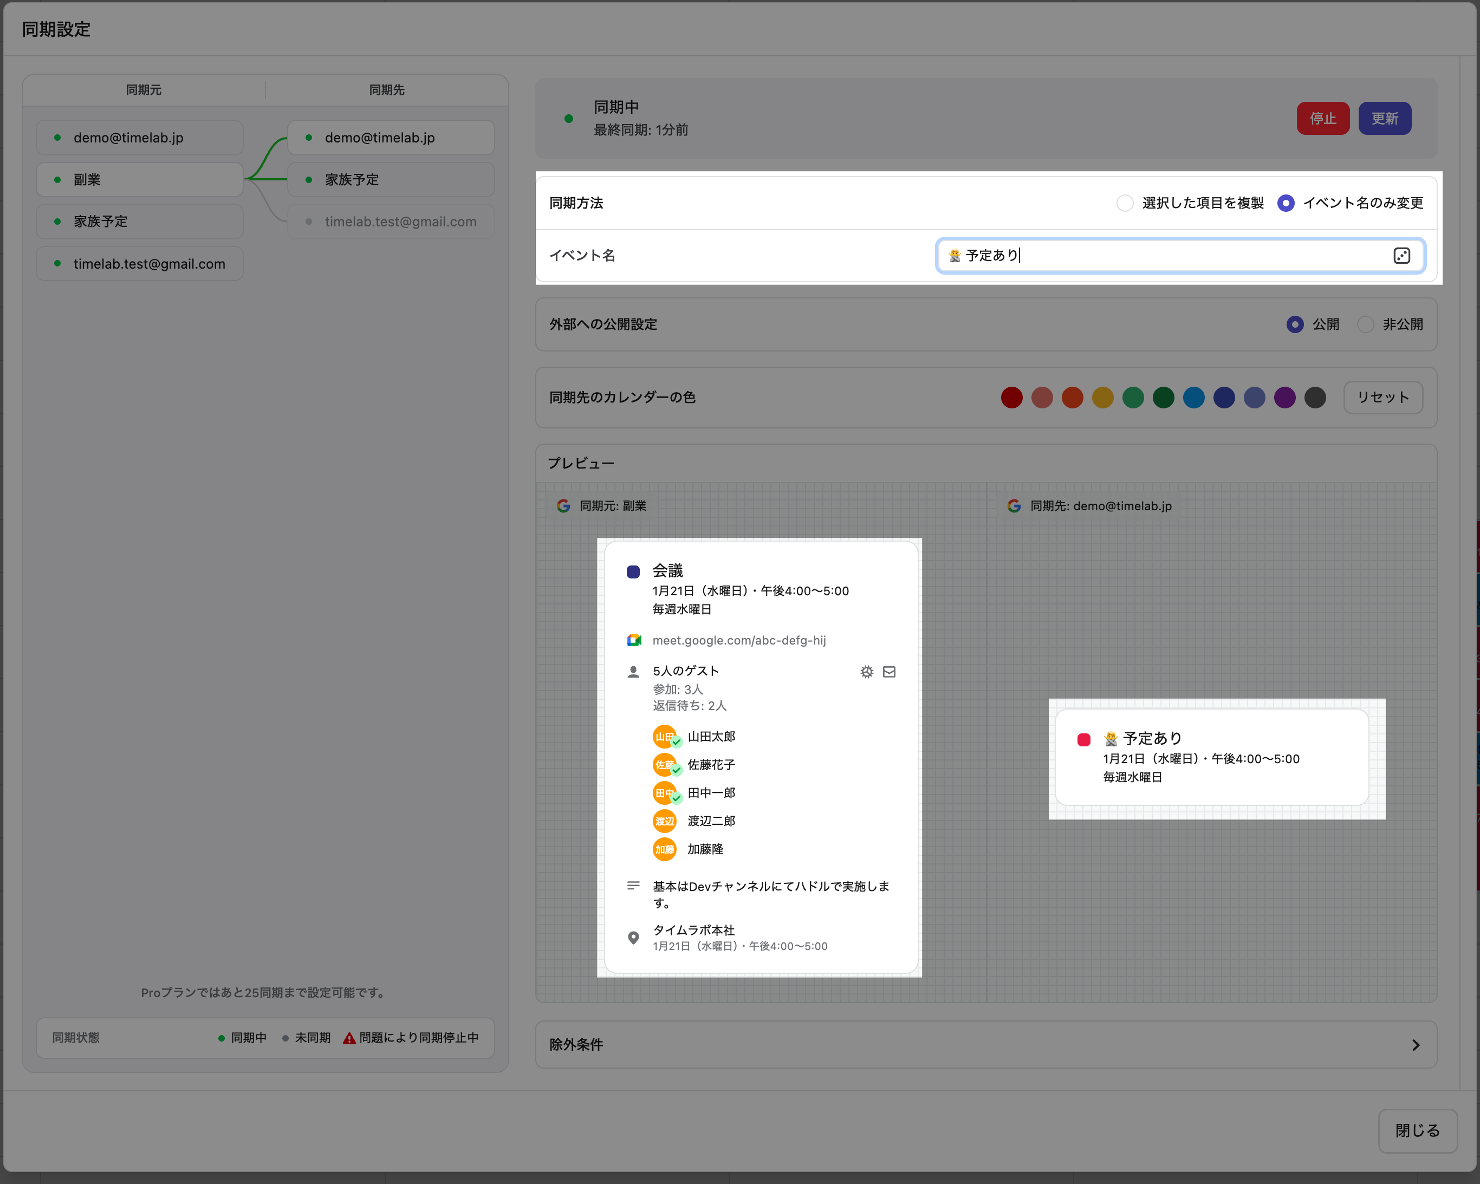Open guest settings gear icon in the preview
1480x1184 pixels.
pyautogui.click(x=867, y=671)
